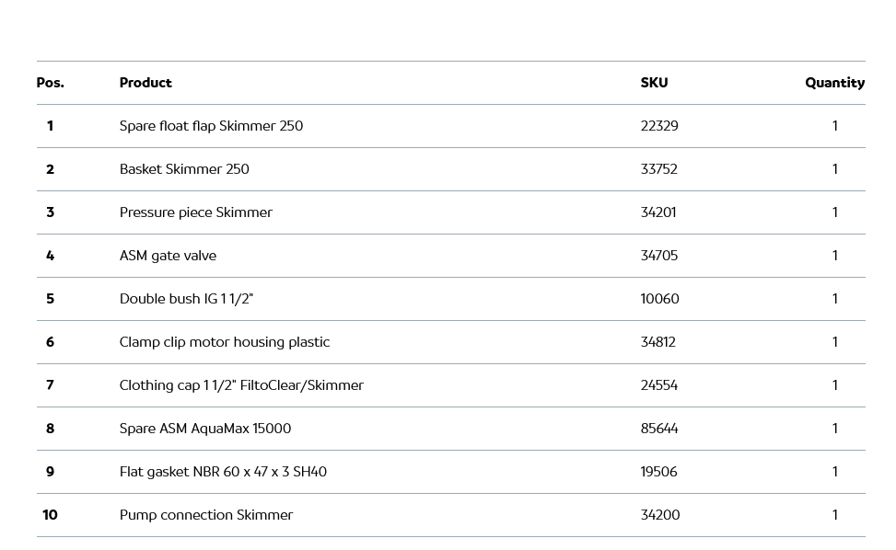Open Clamp clip motor housing plastic
896x550 pixels.
coord(224,342)
